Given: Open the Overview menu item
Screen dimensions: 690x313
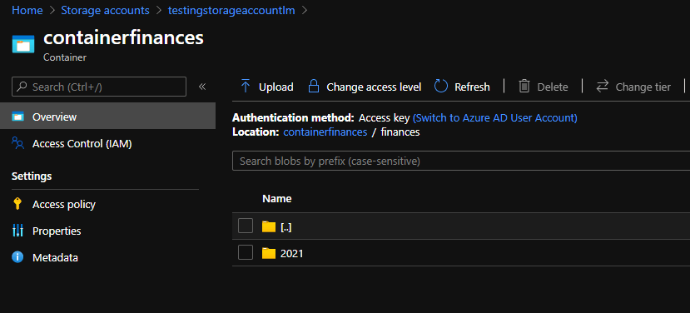Looking at the screenshot, I should [108, 117].
